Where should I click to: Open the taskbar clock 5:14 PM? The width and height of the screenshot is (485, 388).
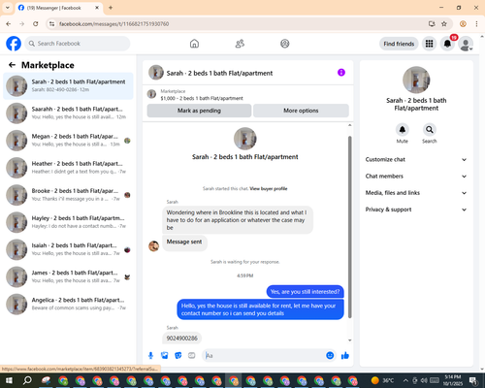click(452, 380)
